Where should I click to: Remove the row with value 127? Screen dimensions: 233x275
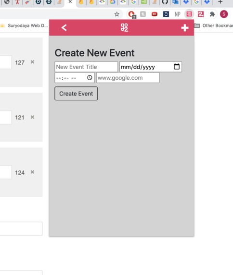point(32,62)
